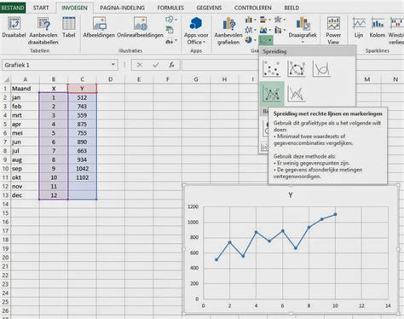Viewport: 404px width, 319px height.
Task: Open Aanbevolen draaitabellen
Action: coord(43,31)
